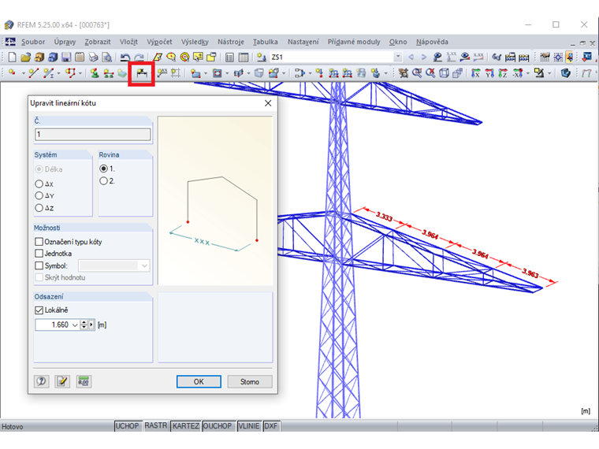Save the model with floppy icon
The width and height of the screenshot is (599, 449).
pos(66,58)
